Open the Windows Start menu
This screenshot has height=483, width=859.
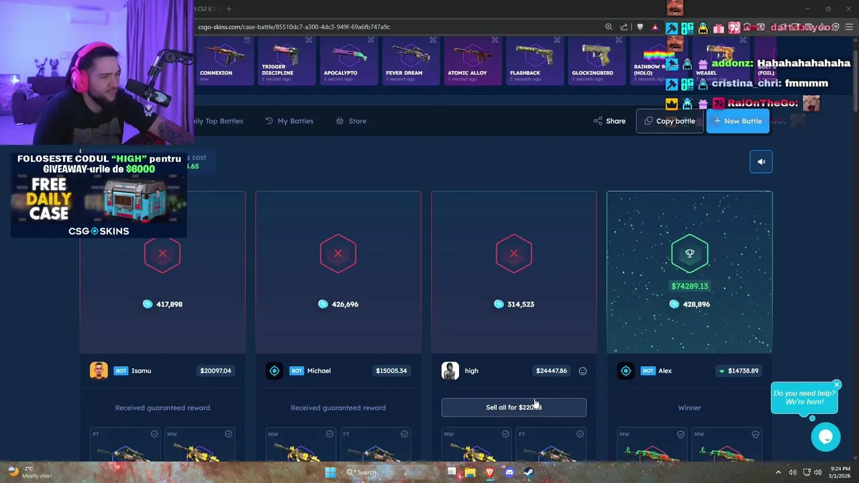pos(330,472)
